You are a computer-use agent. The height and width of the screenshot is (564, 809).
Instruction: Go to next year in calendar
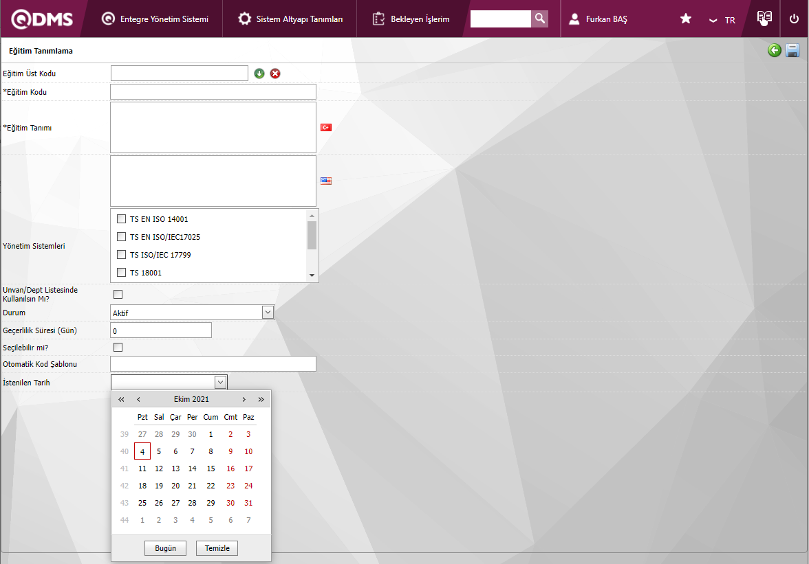[x=261, y=399]
